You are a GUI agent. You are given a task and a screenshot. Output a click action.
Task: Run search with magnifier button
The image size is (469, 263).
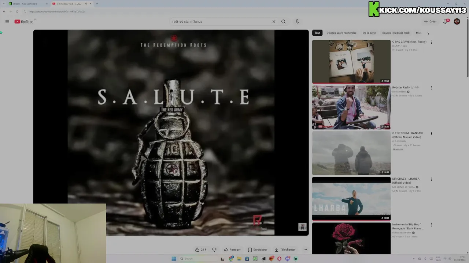point(283,22)
